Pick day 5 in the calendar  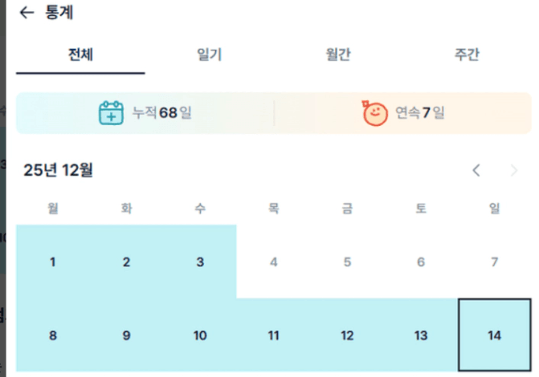pos(347,262)
